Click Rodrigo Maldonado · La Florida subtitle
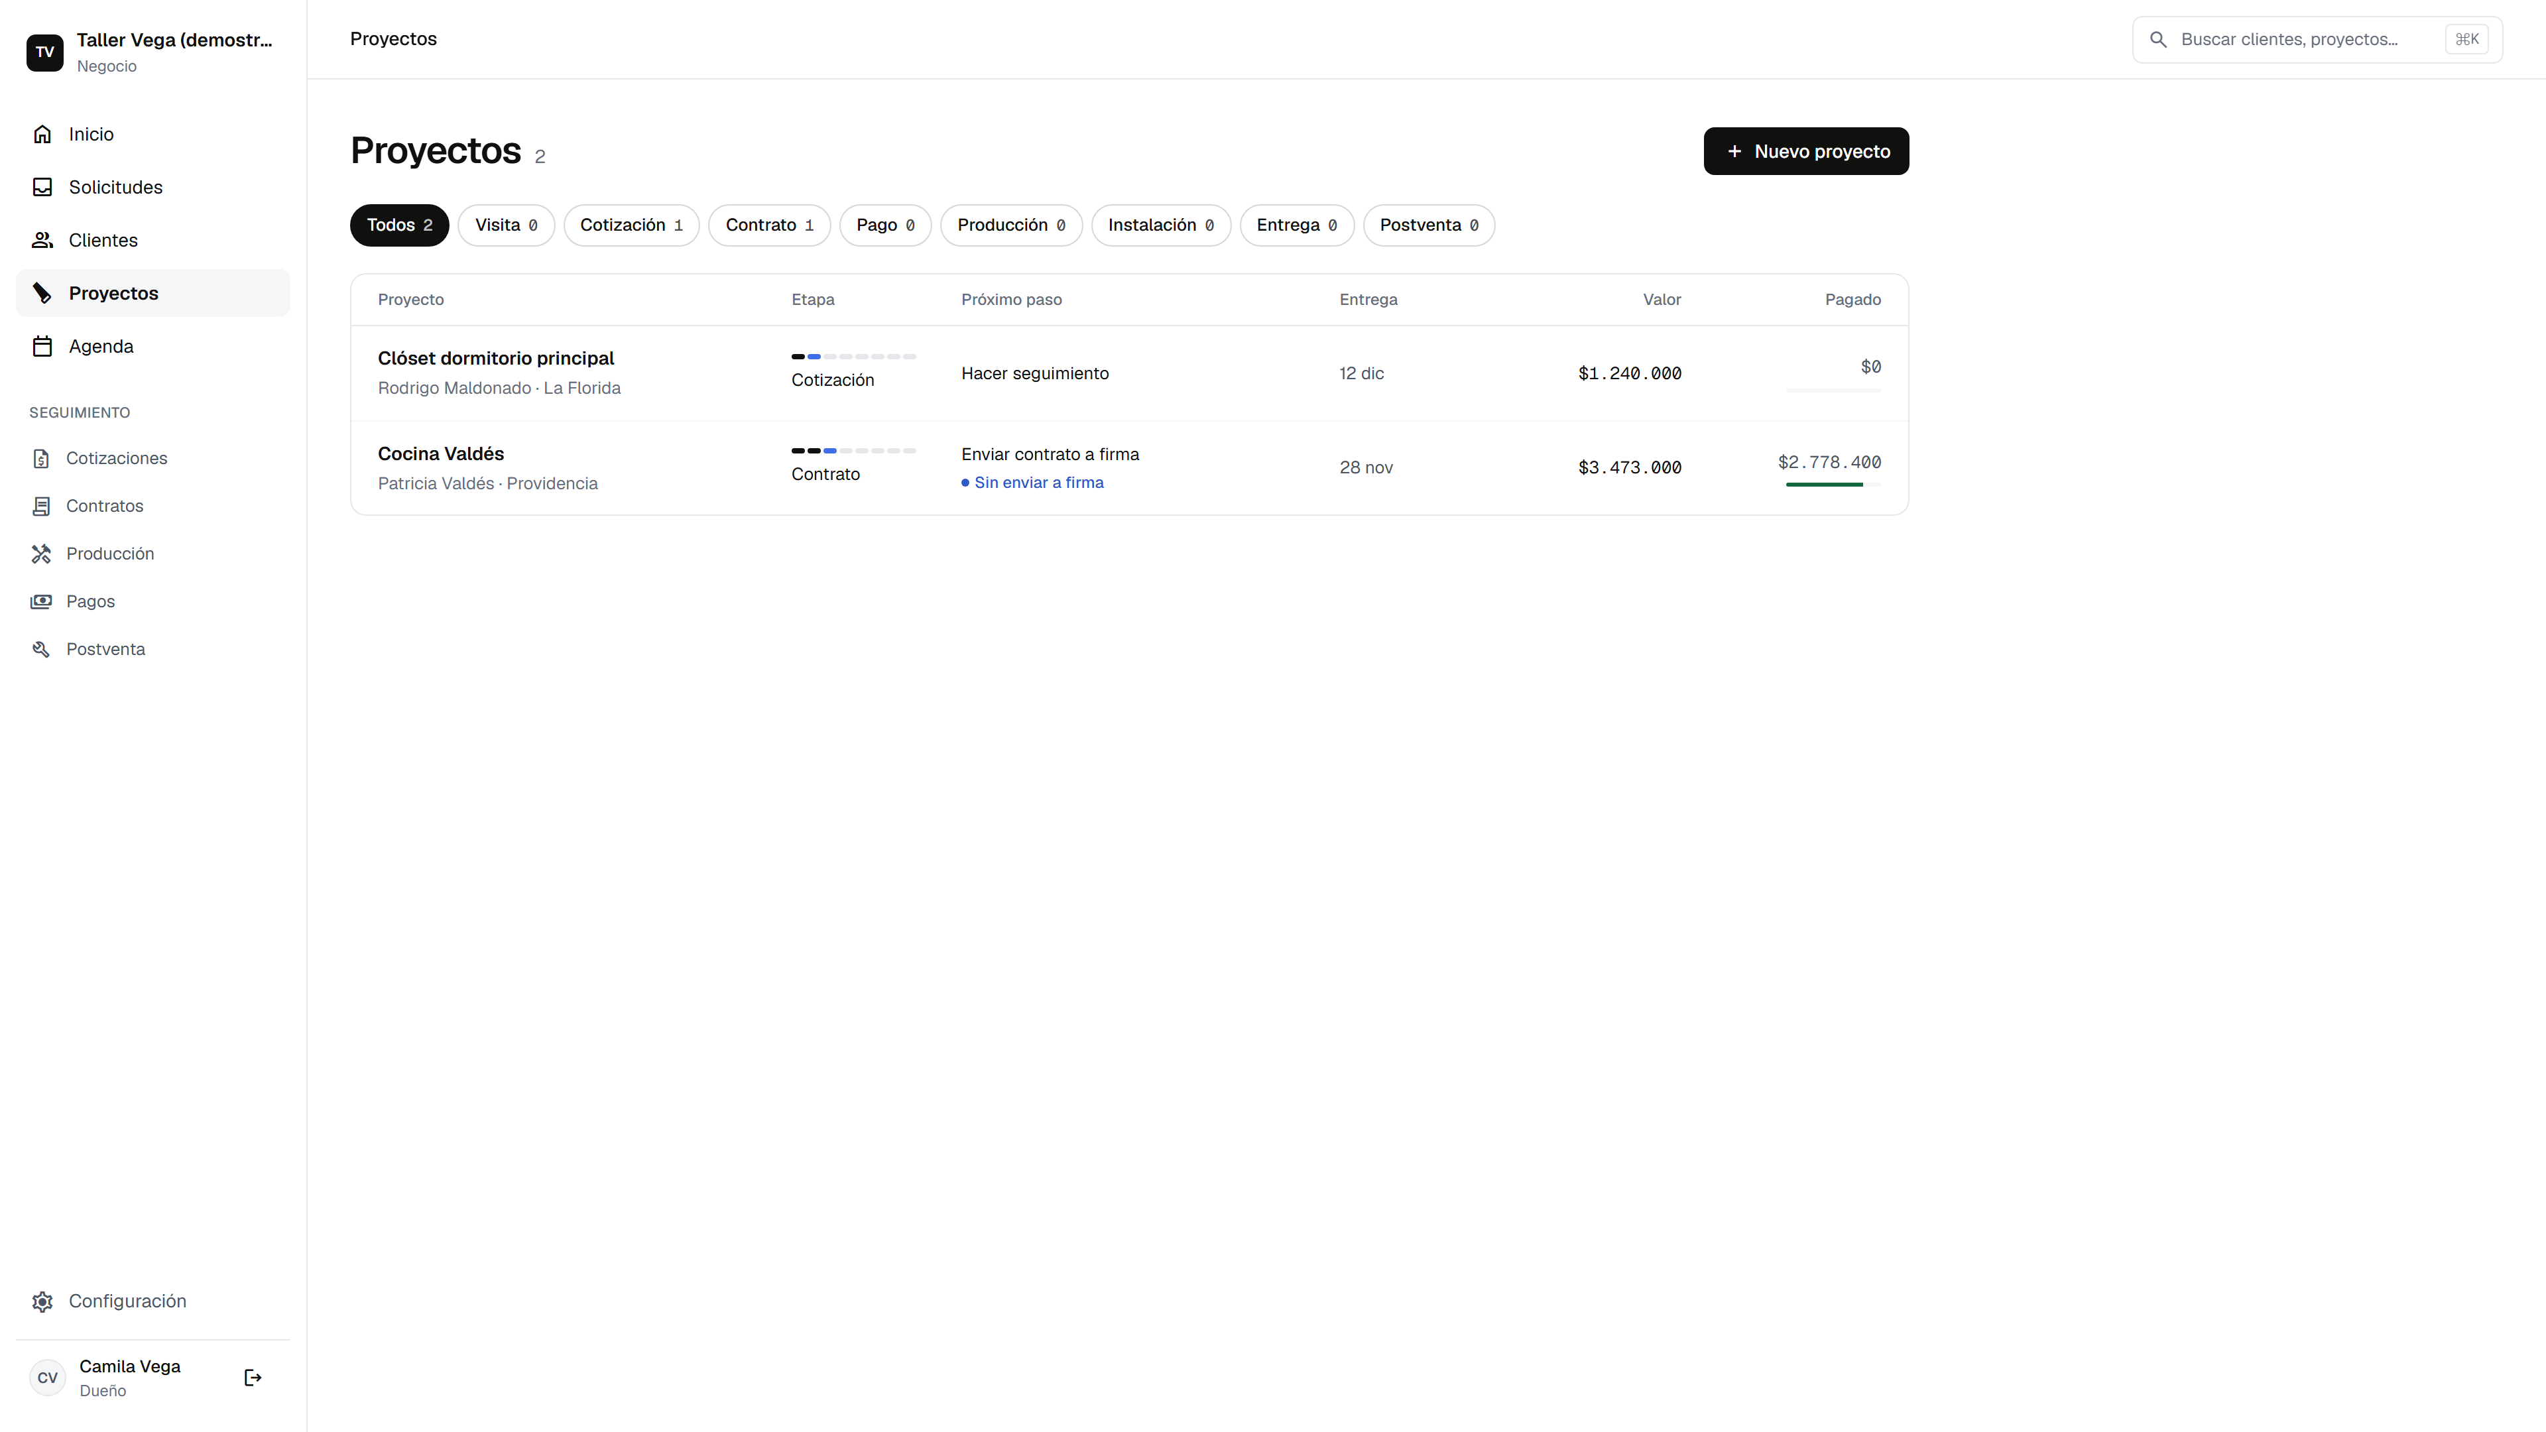This screenshot has width=2546, height=1432. tap(499, 388)
